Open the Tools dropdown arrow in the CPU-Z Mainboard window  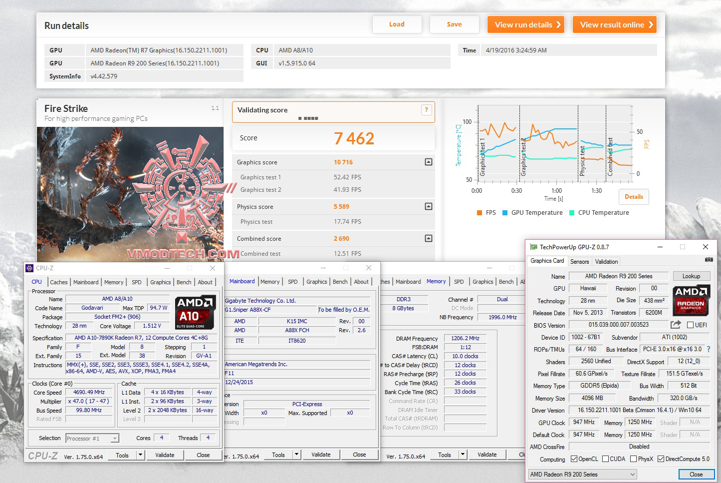click(x=297, y=455)
